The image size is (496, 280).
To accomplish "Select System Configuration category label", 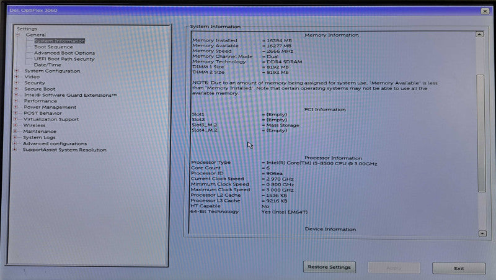I will click(52, 71).
